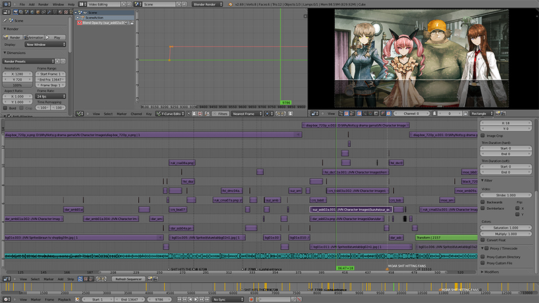Viewport: 539px width, 303px height.
Task: Add new screen layout plus icon
Action: [123, 4]
